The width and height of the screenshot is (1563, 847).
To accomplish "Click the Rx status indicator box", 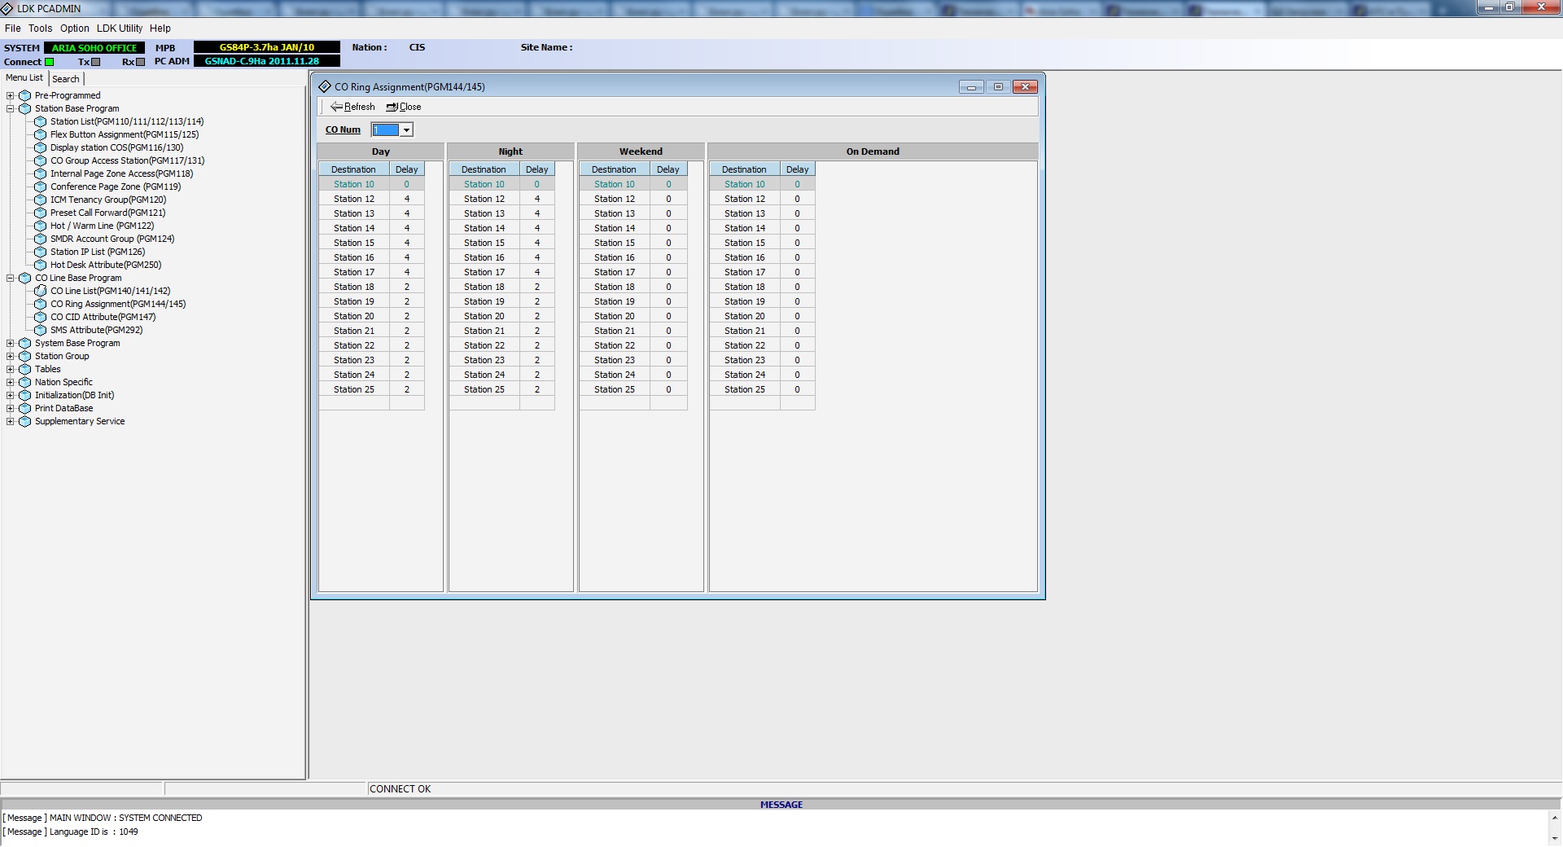I will [140, 62].
